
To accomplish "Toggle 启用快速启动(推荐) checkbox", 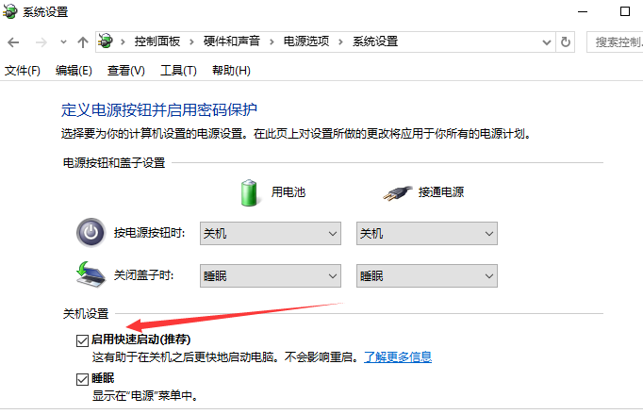I will (x=82, y=340).
